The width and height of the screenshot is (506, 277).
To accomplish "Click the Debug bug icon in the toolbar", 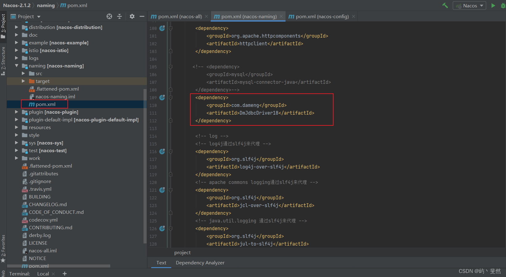I will [x=503, y=6].
